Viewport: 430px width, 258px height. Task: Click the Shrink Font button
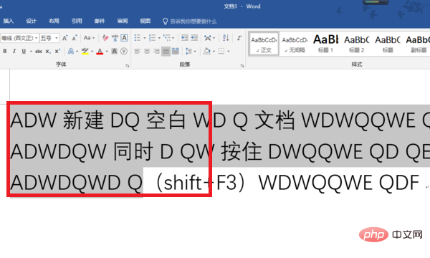point(75,38)
